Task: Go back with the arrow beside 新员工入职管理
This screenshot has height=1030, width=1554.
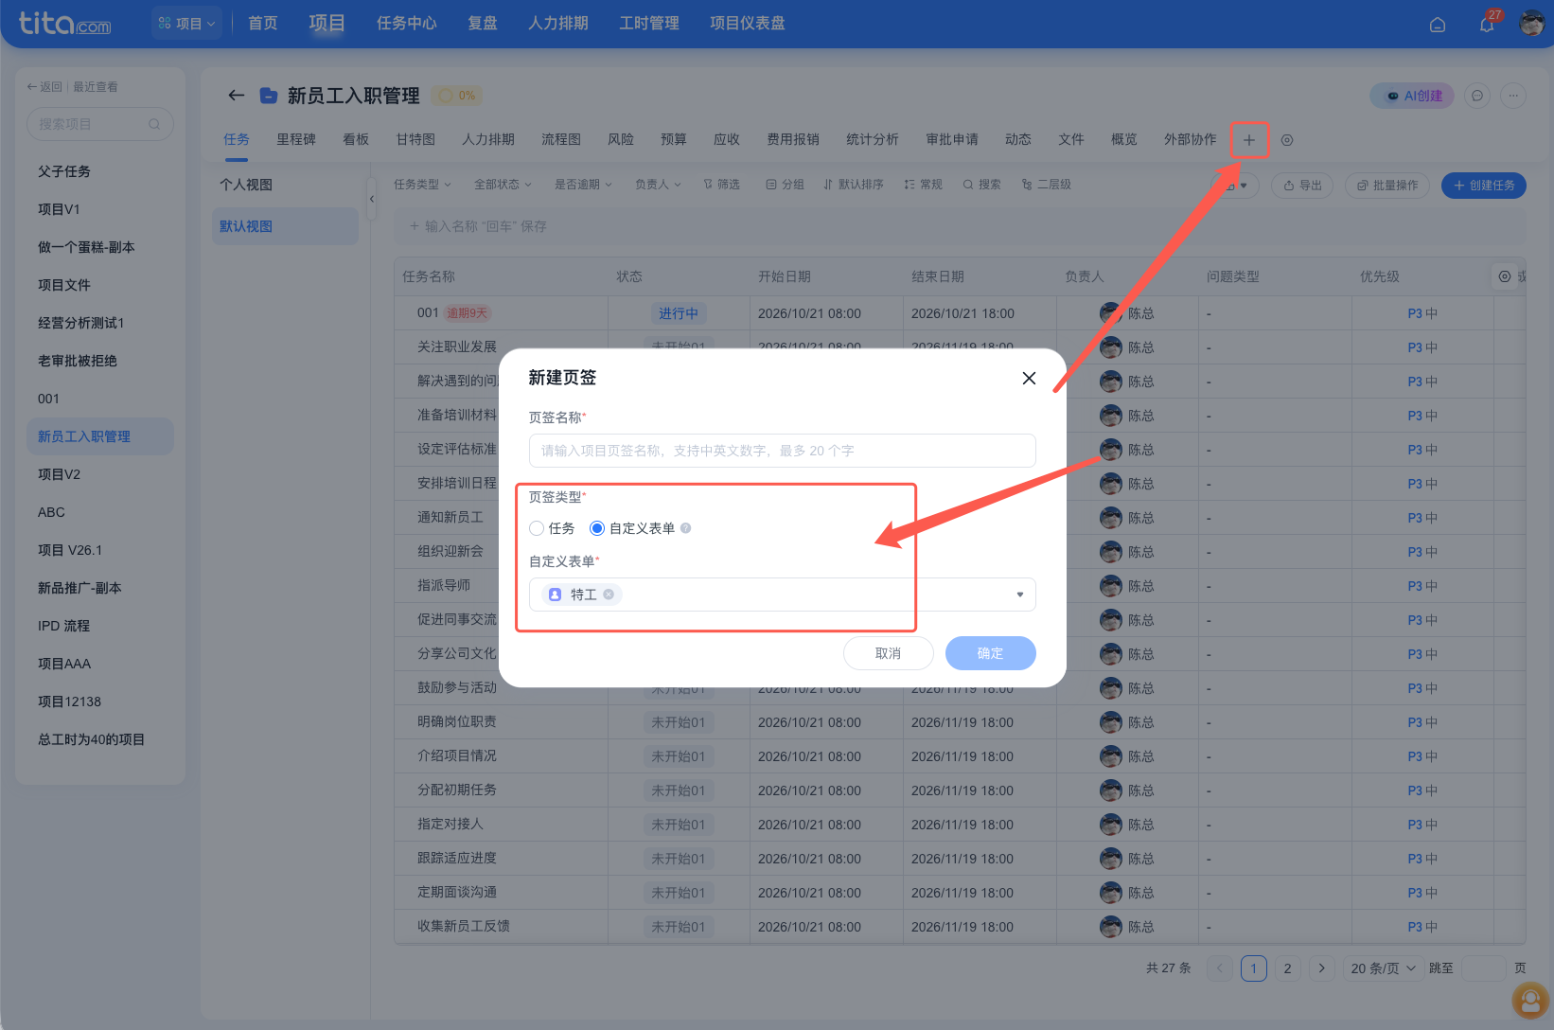Action: [x=237, y=95]
